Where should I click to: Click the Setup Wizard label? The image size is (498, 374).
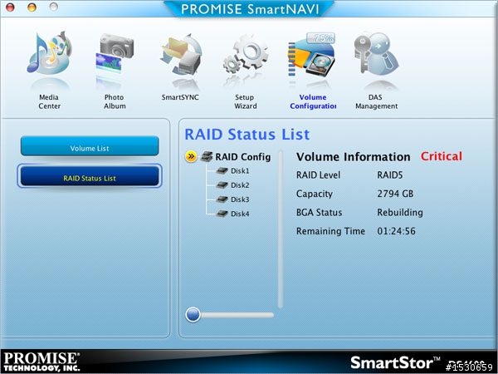[x=245, y=101]
